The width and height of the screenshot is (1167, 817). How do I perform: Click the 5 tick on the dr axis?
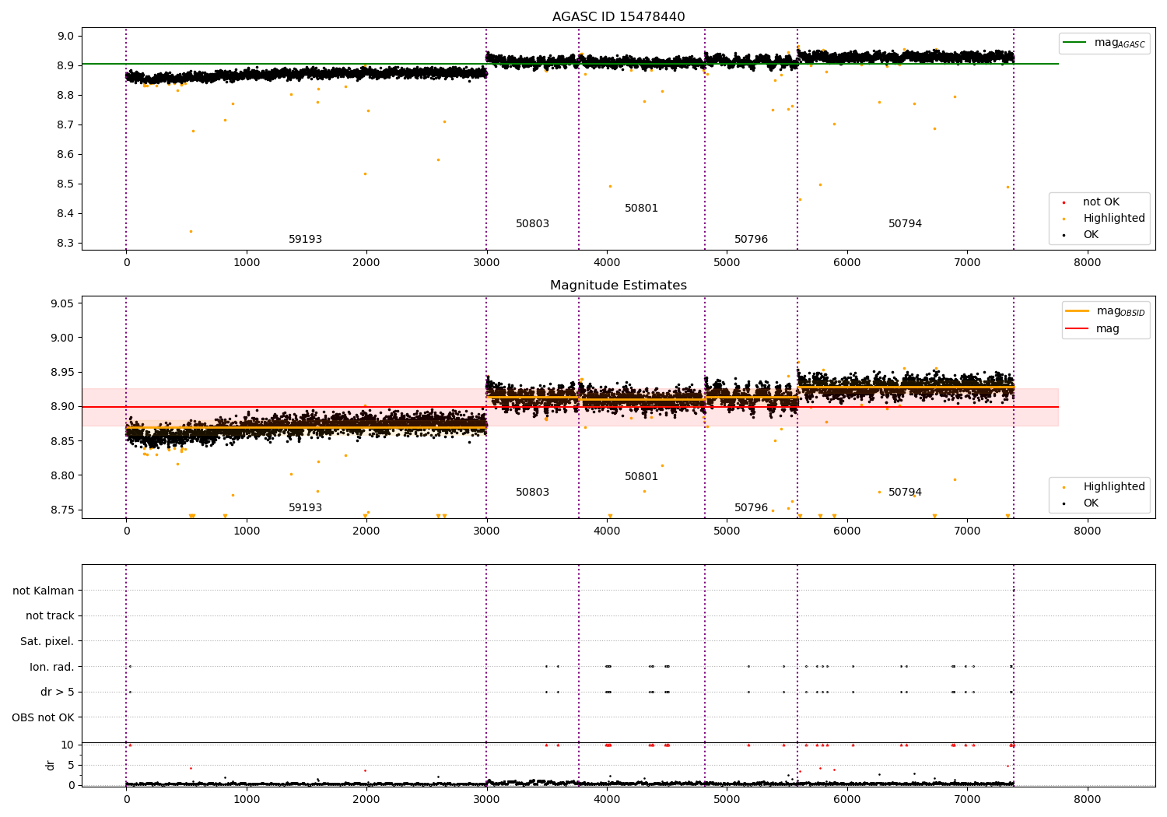pyautogui.click(x=71, y=765)
